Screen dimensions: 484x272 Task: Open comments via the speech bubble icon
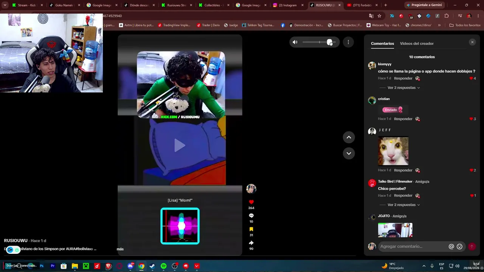(x=251, y=216)
